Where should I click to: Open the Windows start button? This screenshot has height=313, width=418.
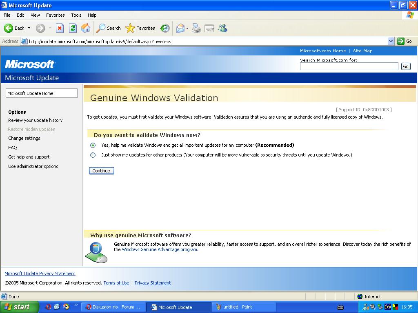pyautogui.click(x=20, y=307)
